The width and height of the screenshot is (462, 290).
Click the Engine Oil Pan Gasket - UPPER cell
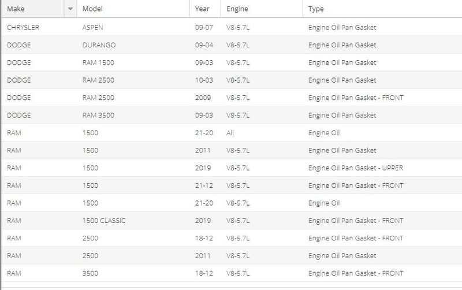(355, 168)
